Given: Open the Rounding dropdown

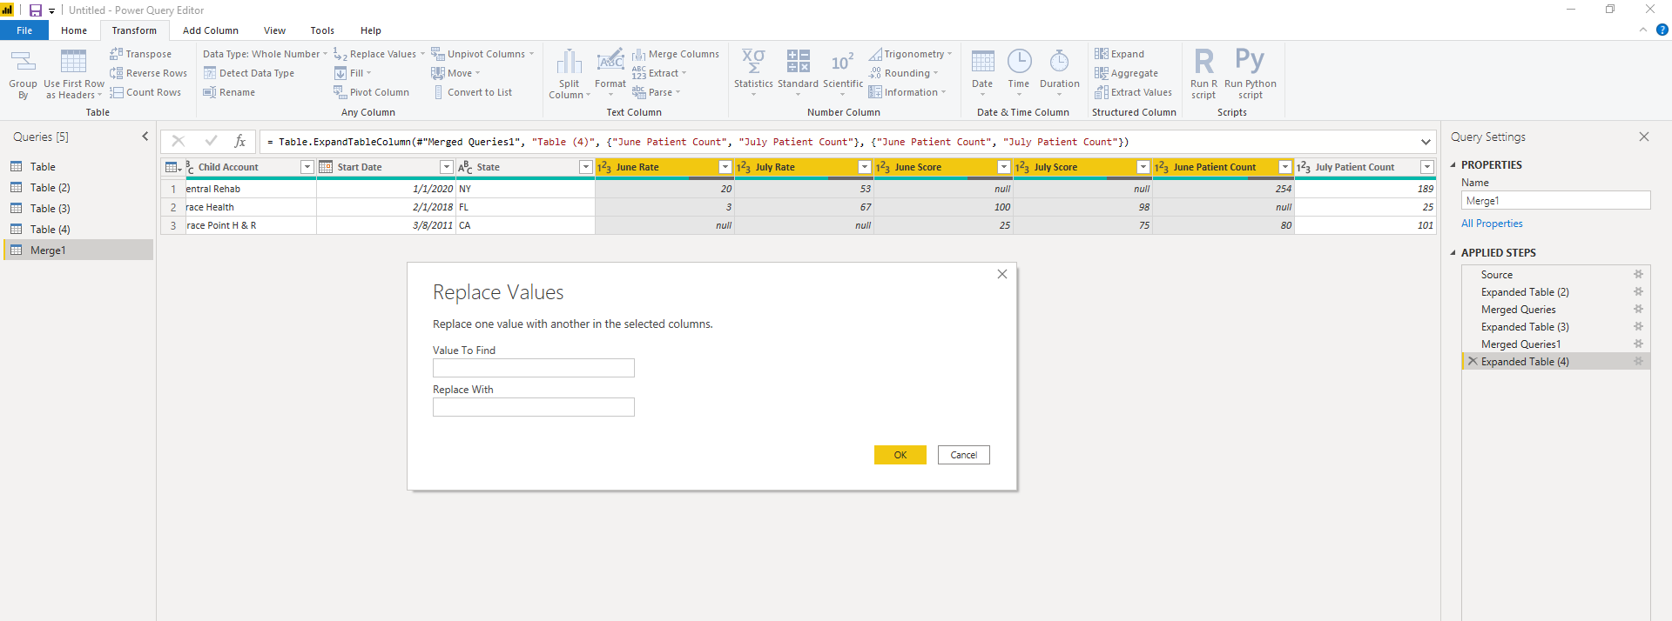Looking at the screenshot, I should [903, 73].
